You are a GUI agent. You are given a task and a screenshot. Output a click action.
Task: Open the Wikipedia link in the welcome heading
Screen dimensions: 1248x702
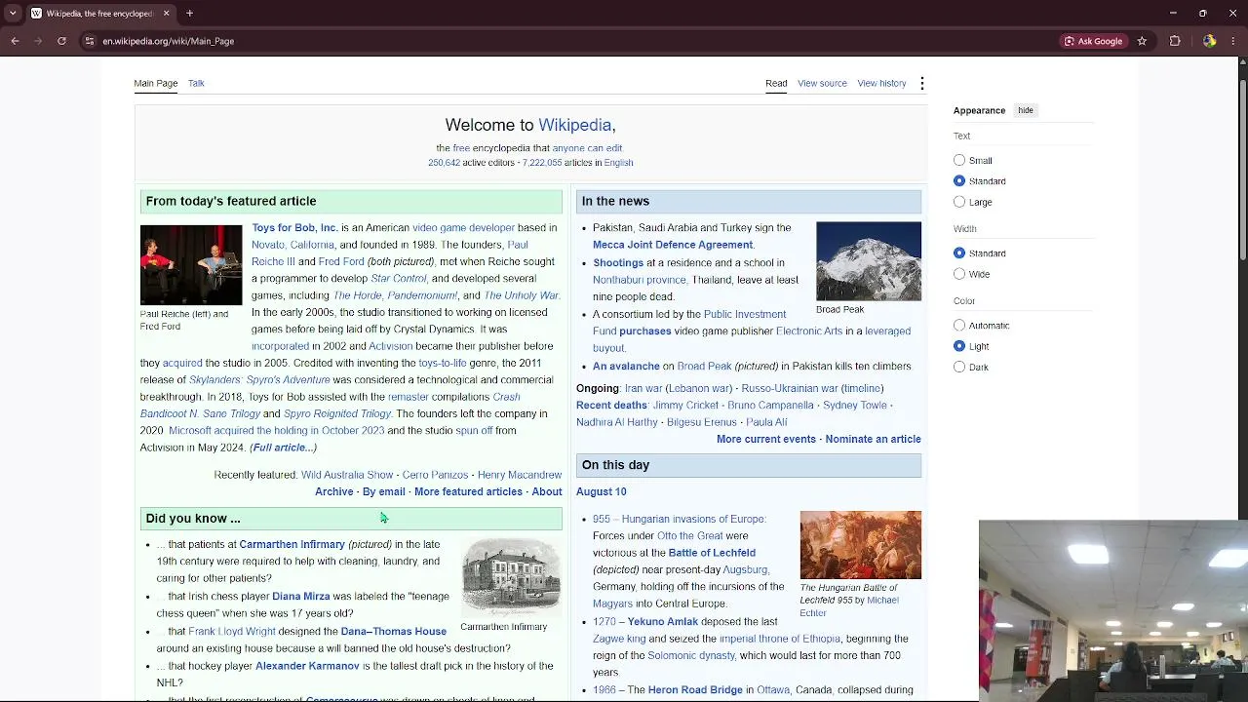pyautogui.click(x=575, y=125)
